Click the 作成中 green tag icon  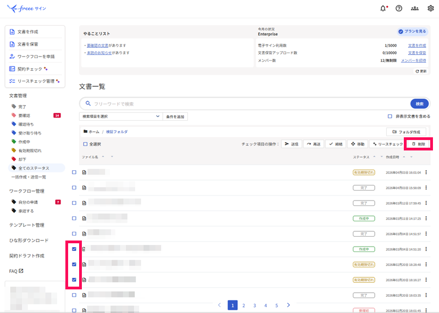tap(14, 142)
